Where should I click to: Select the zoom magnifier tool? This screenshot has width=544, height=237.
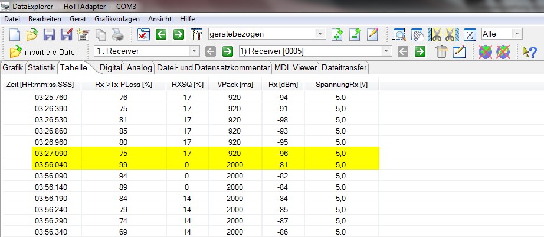click(399, 34)
